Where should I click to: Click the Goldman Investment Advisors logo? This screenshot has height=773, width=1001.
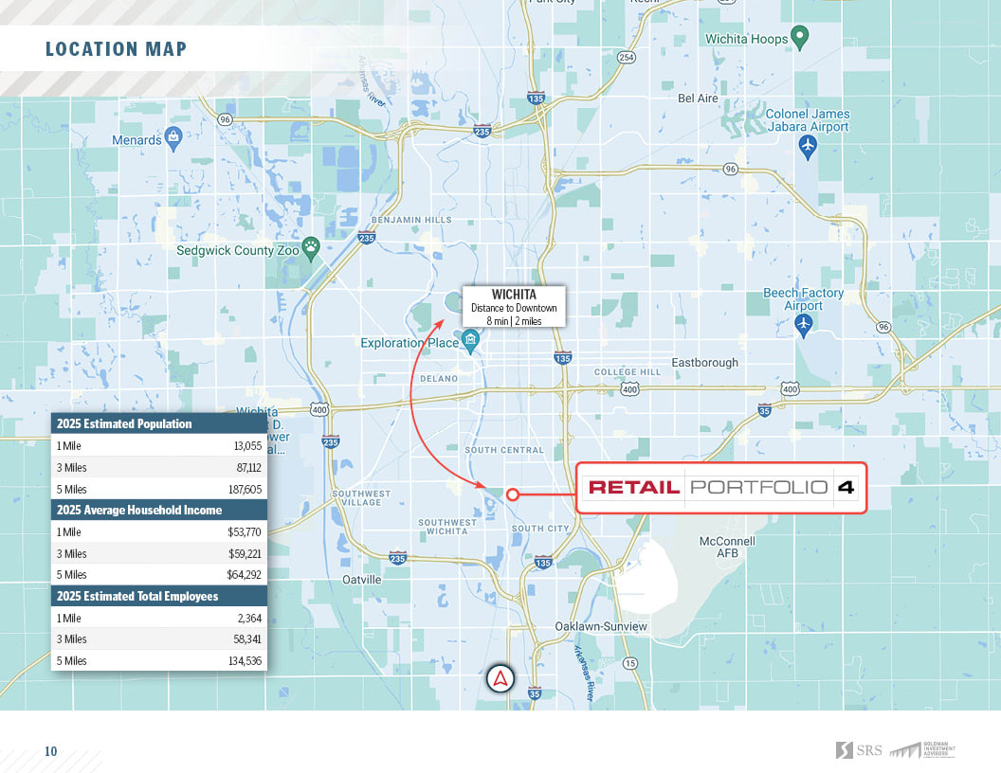tap(922, 750)
